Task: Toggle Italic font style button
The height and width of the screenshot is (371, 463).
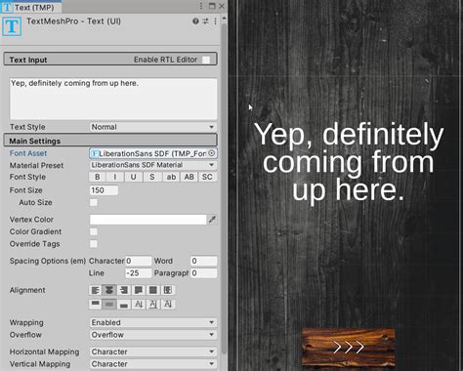Action: click(x=115, y=177)
